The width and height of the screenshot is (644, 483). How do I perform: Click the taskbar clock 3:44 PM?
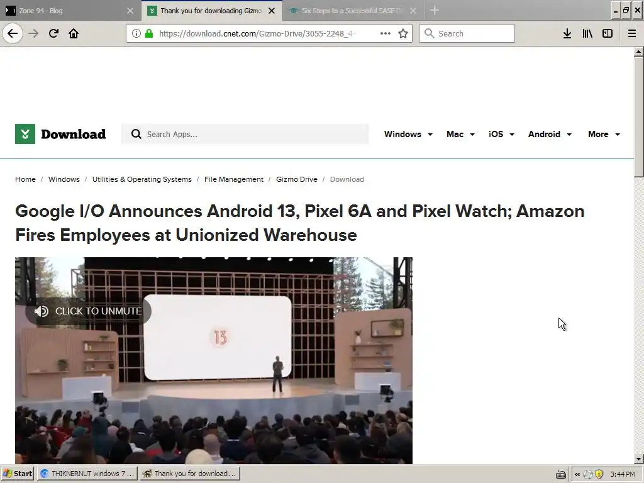pyautogui.click(x=623, y=474)
